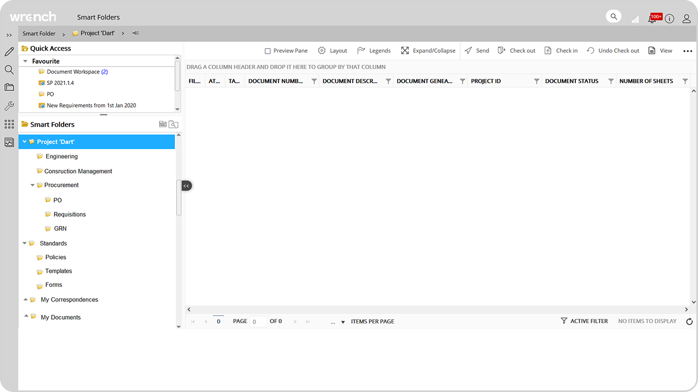This screenshot has height=392, width=698.
Task: Open the nine-dot apps grid icon
Action: tap(9, 124)
